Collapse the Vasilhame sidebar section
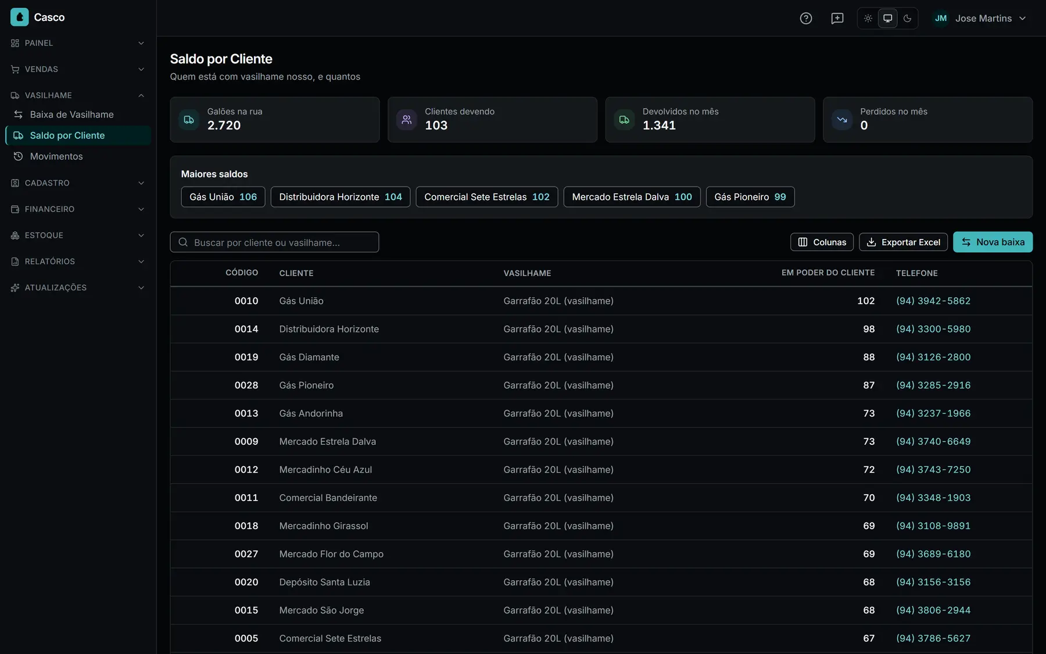The image size is (1046, 654). click(78, 95)
